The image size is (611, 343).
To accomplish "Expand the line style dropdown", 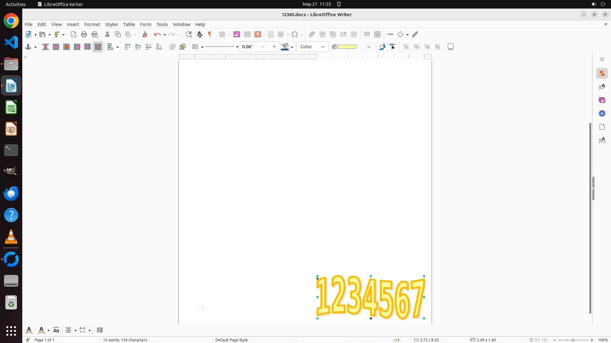I will [x=237, y=47].
